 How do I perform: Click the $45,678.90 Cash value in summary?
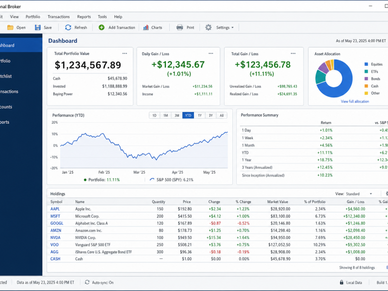(117, 79)
